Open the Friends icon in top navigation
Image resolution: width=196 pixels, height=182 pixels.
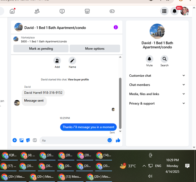[x=37, y=11]
